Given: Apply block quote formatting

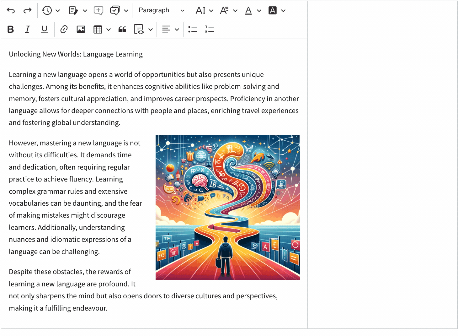Looking at the screenshot, I should pos(122,30).
